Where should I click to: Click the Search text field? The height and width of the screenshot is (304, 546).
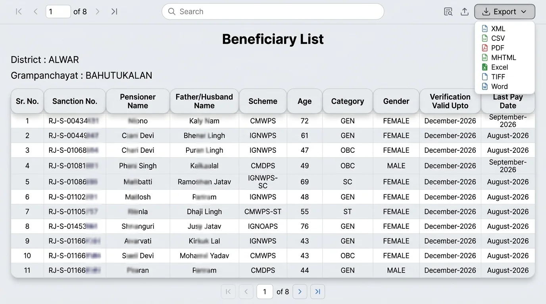pyautogui.click(x=273, y=11)
